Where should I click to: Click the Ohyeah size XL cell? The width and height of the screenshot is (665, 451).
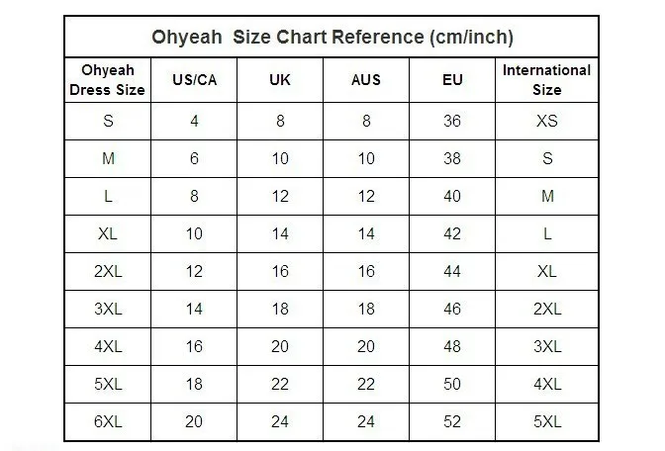pyautogui.click(x=108, y=234)
